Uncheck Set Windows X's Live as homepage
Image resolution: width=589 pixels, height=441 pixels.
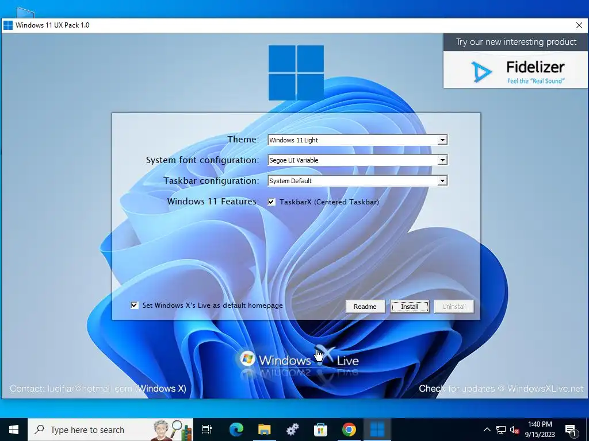tap(135, 305)
